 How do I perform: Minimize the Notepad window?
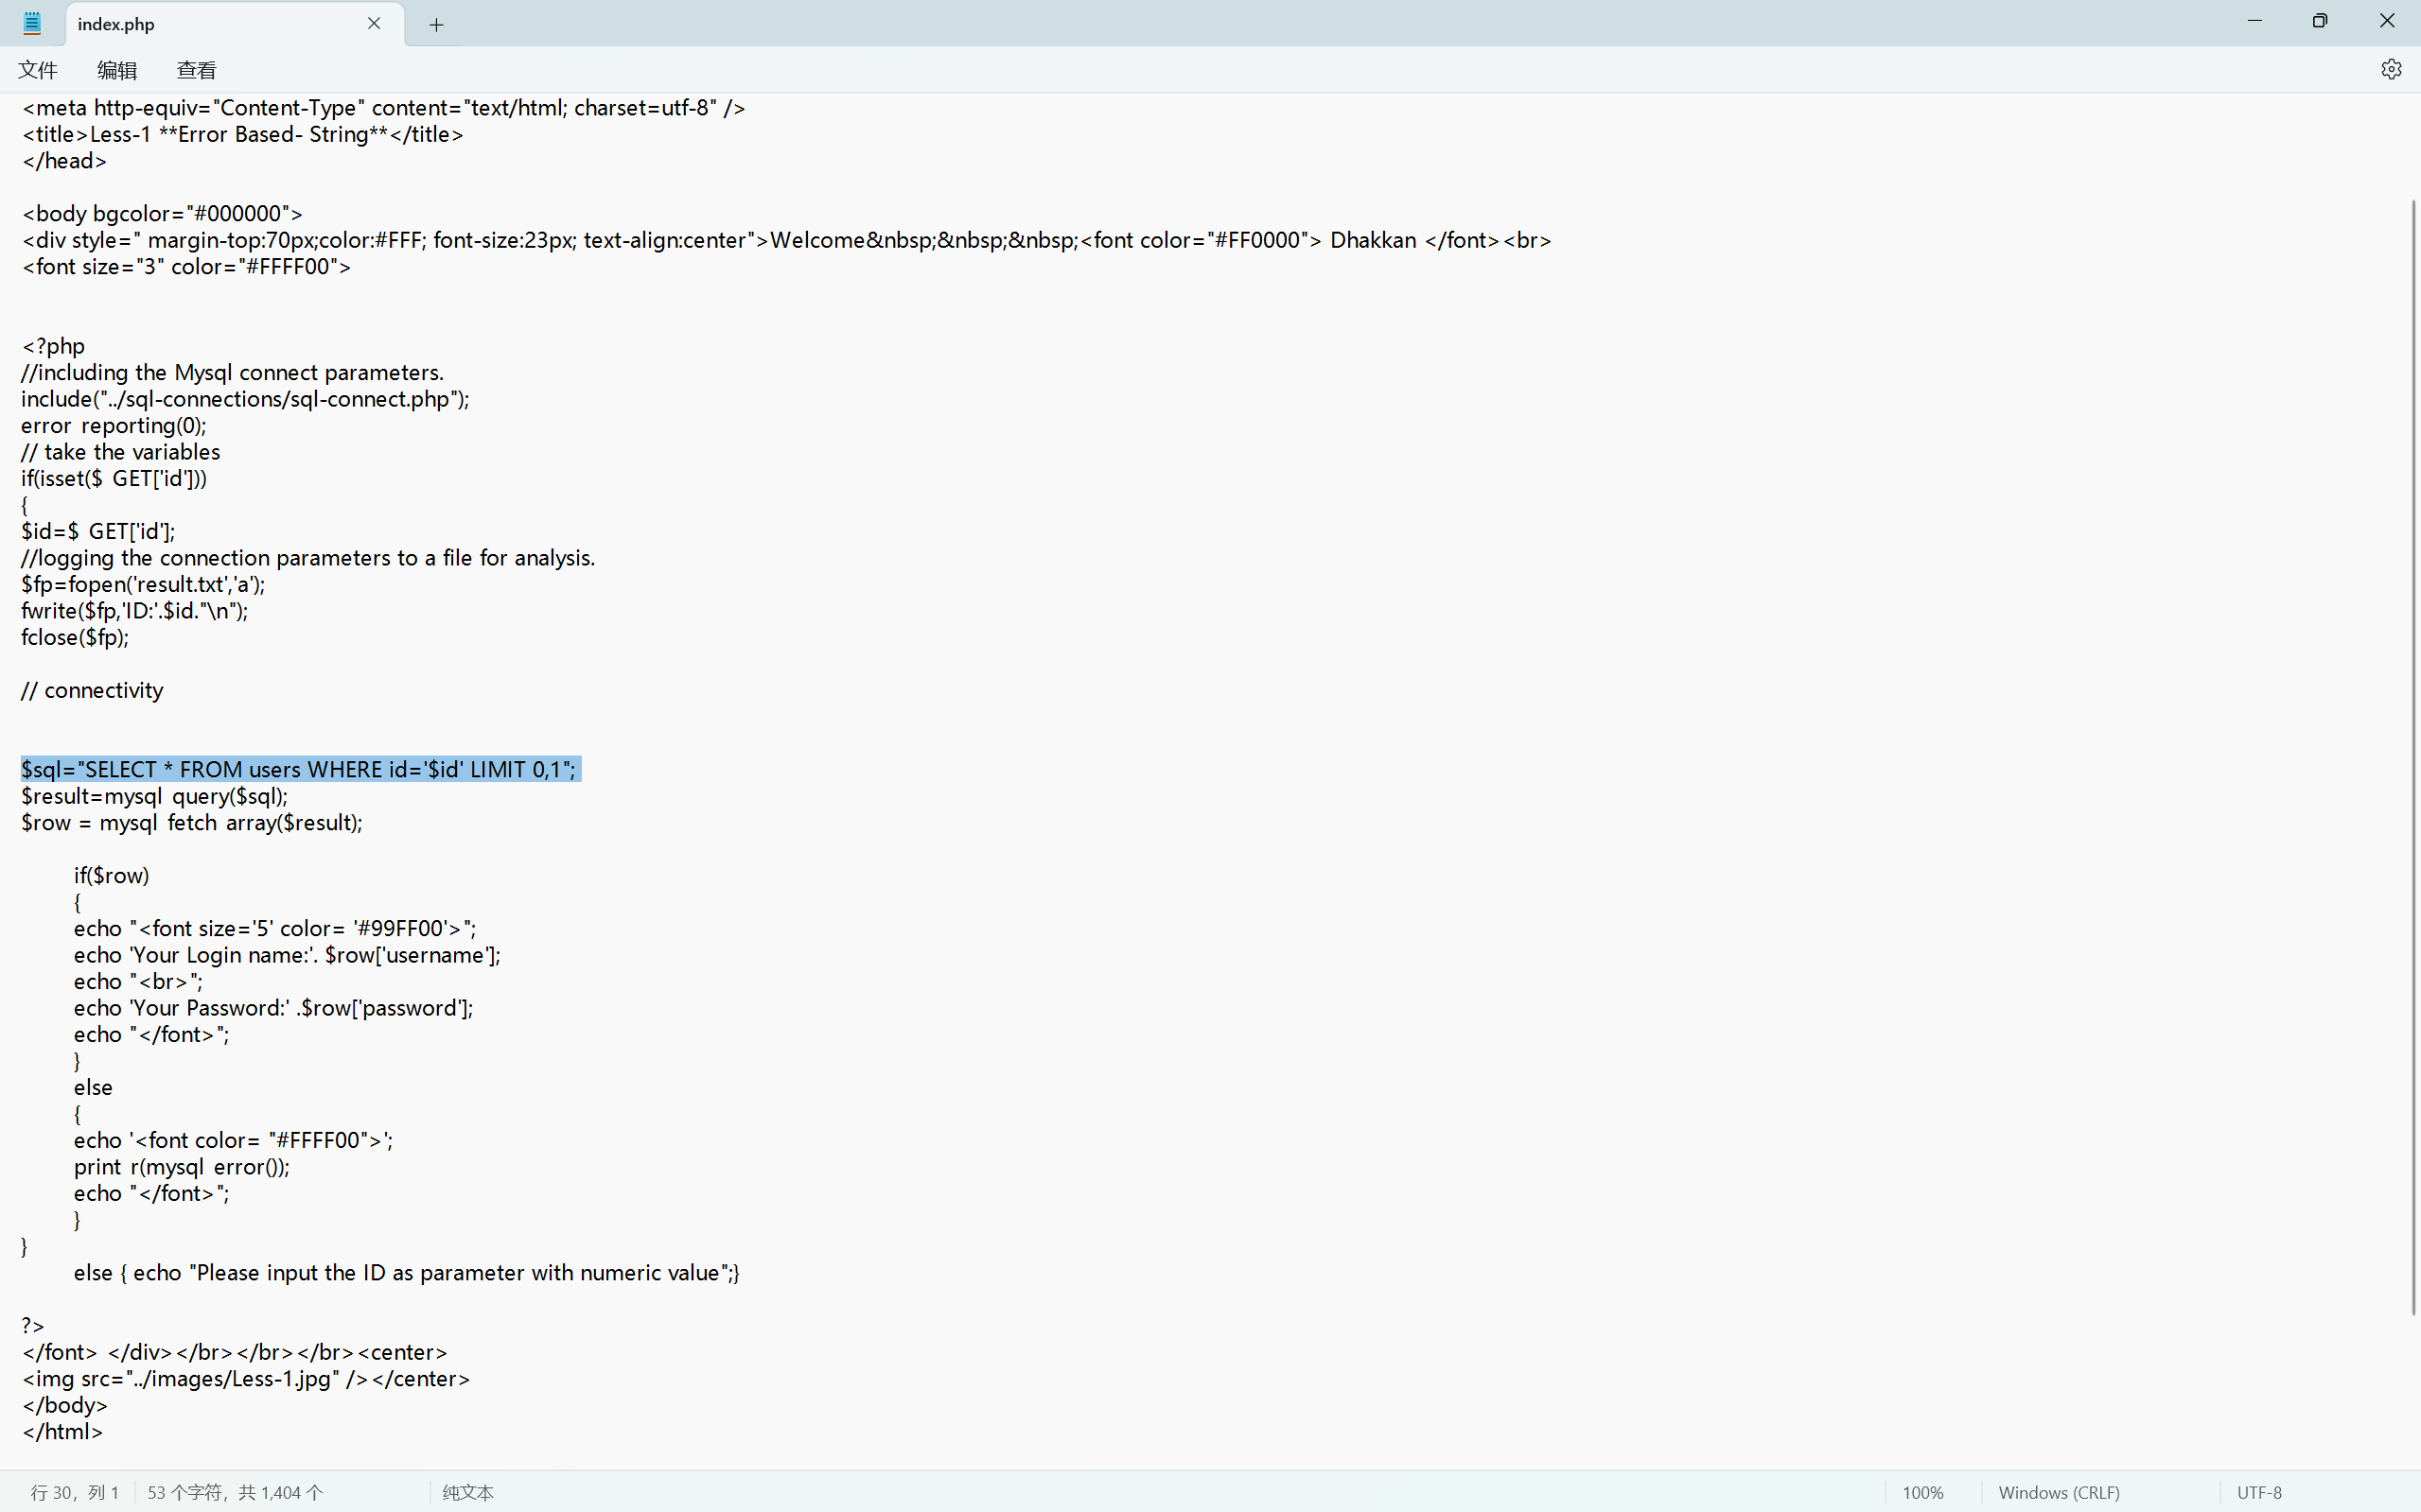pos(2254,21)
